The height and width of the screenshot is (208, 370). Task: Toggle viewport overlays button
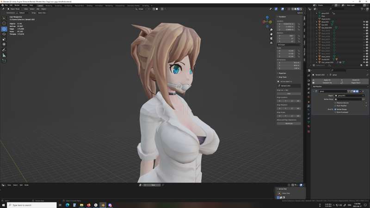pyautogui.click(x=283, y=9)
